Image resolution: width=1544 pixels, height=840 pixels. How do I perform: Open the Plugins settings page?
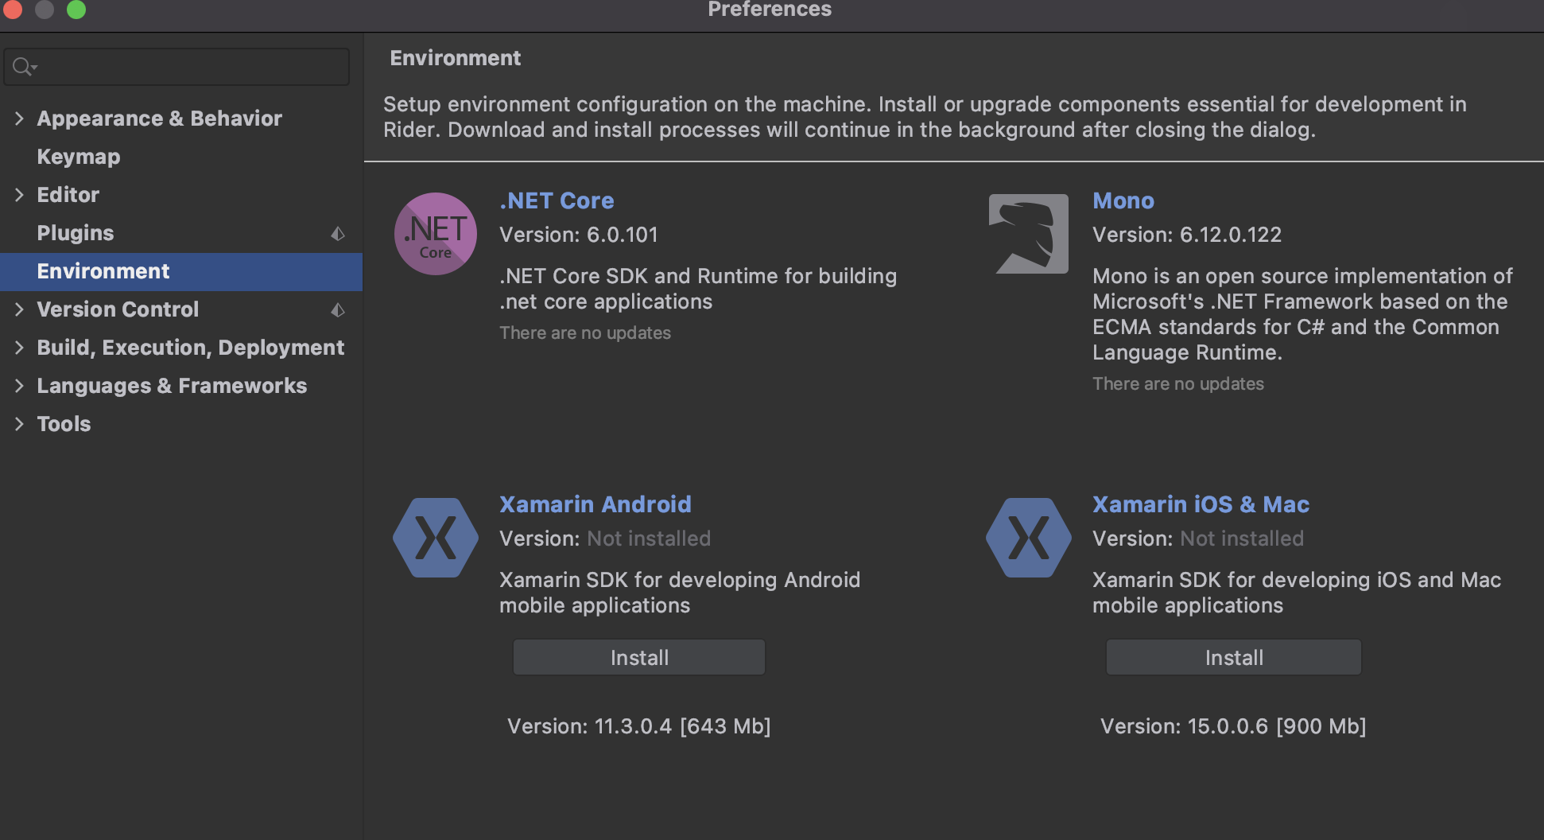click(x=76, y=233)
